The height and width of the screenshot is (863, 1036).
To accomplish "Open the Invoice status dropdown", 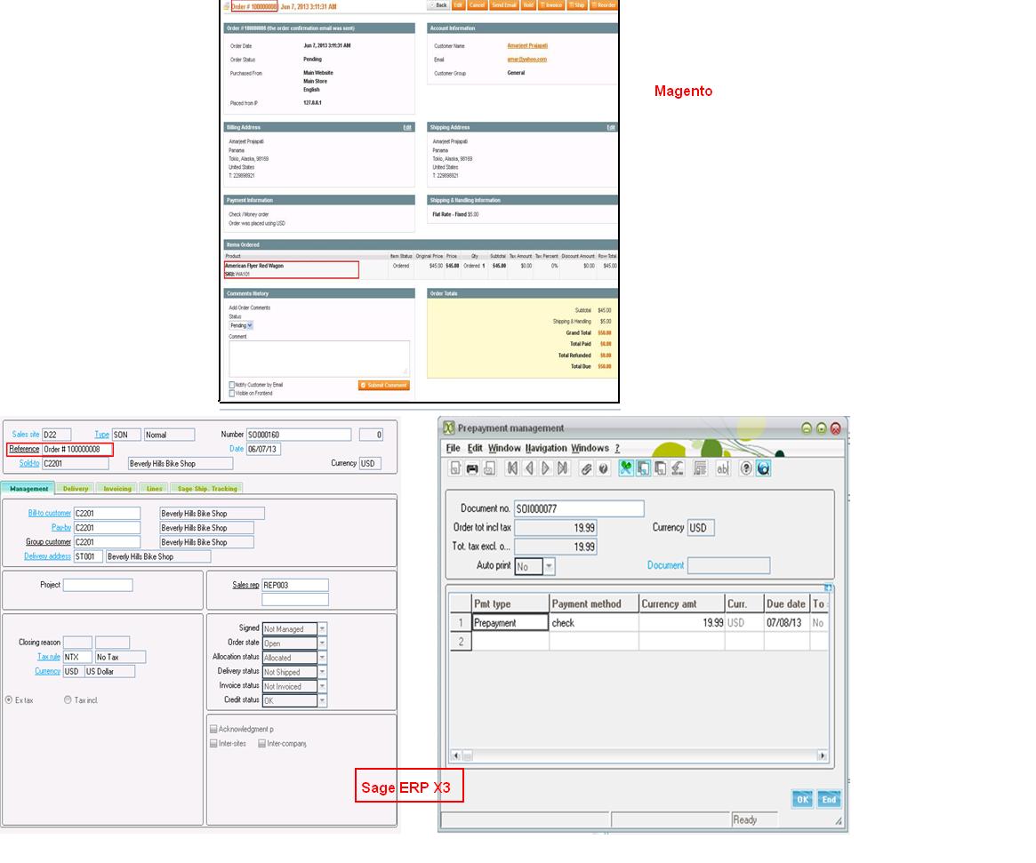I will (x=323, y=687).
